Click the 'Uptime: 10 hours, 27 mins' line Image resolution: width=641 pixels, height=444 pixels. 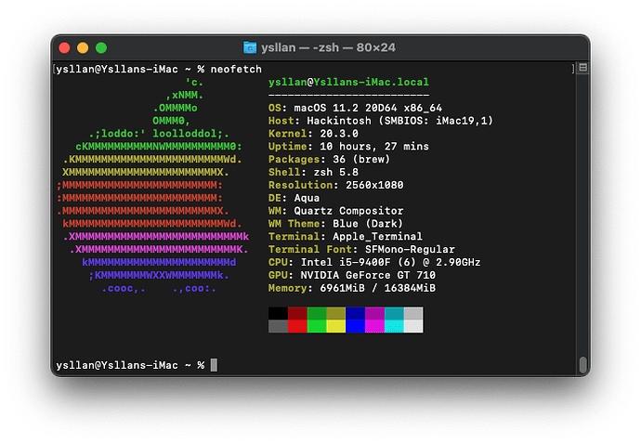click(348, 147)
